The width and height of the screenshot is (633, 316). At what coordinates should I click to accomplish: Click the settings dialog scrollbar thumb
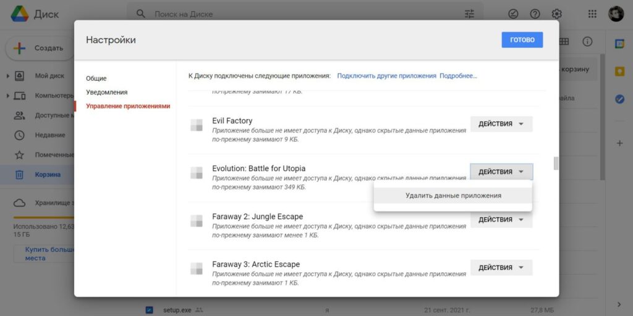click(x=556, y=164)
